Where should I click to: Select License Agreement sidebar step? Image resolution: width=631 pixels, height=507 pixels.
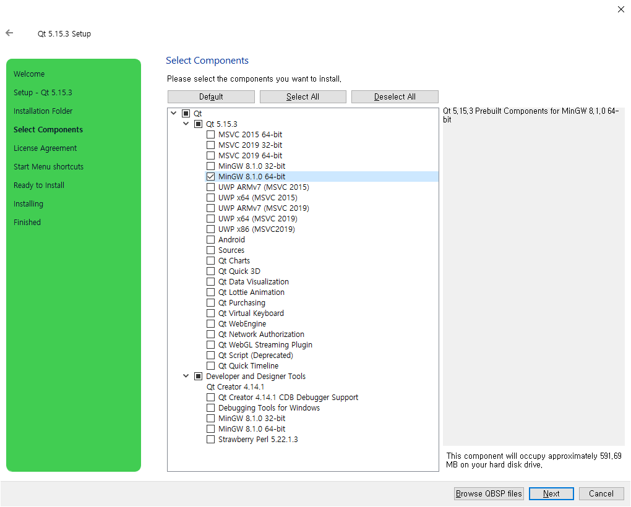tap(45, 148)
